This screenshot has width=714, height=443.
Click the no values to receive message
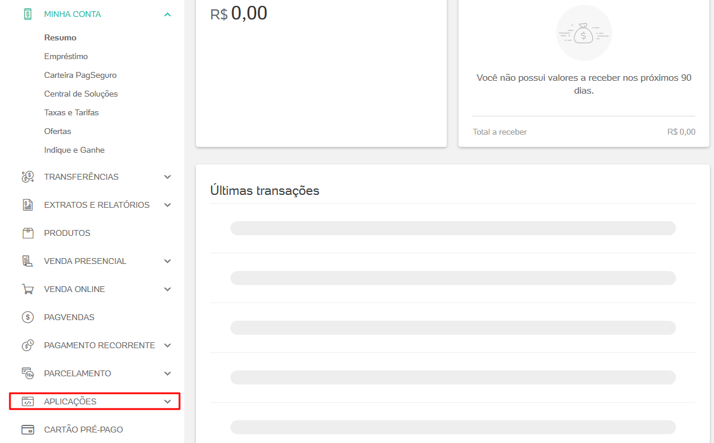(x=584, y=84)
